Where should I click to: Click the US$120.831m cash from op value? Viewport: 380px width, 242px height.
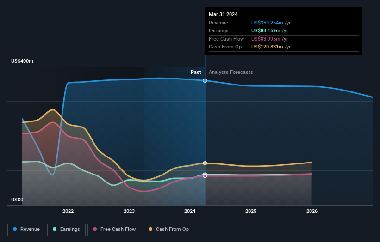(x=267, y=47)
